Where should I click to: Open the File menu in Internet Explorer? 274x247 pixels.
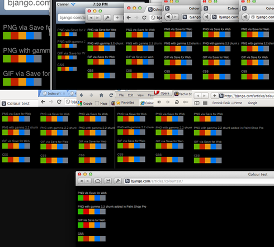121,95
